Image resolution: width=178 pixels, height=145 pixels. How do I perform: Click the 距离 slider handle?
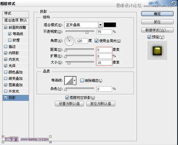point(66,50)
